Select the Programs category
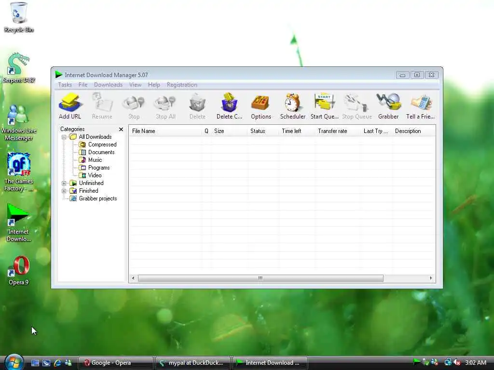The image size is (494, 370). tap(98, 168)
